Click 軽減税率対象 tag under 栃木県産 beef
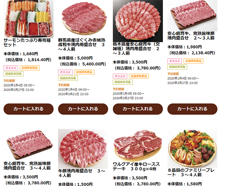The width and height of the screenshot is (225, 186). (123, 82)
